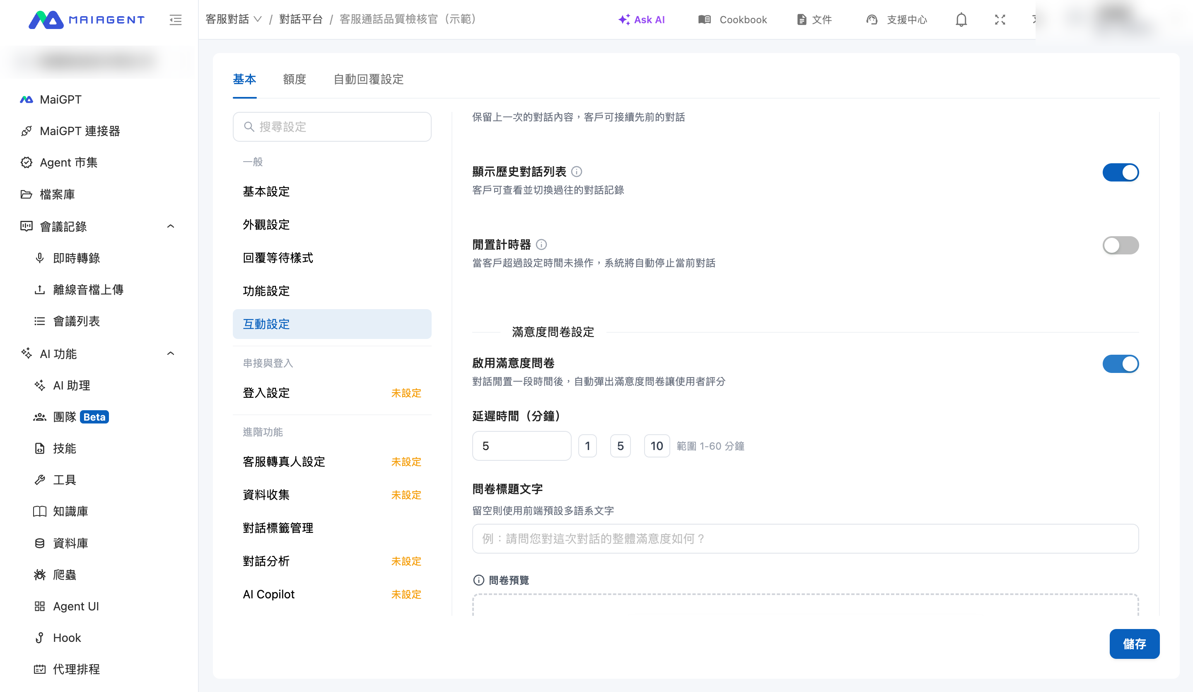Switch to 自動回覆設定 tab
This screenshot has height=692, width=1193.
click(368, 79)
